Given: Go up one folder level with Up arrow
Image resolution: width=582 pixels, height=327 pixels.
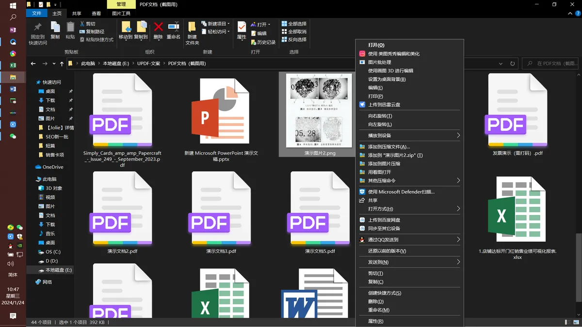Looking at the screenshot, I should click(62, 63).
